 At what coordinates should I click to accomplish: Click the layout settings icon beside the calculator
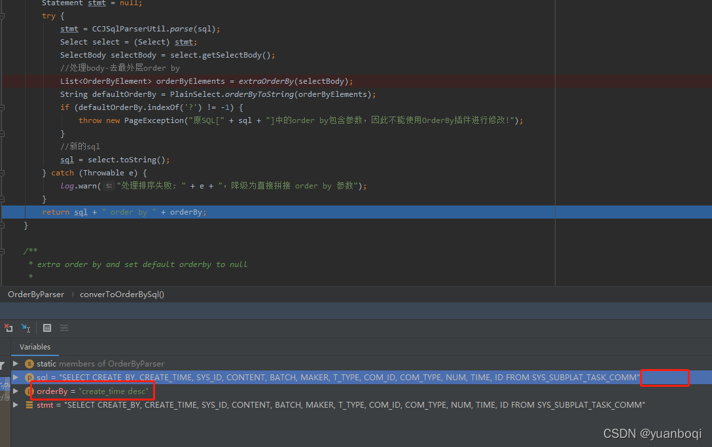click(63, 328)
